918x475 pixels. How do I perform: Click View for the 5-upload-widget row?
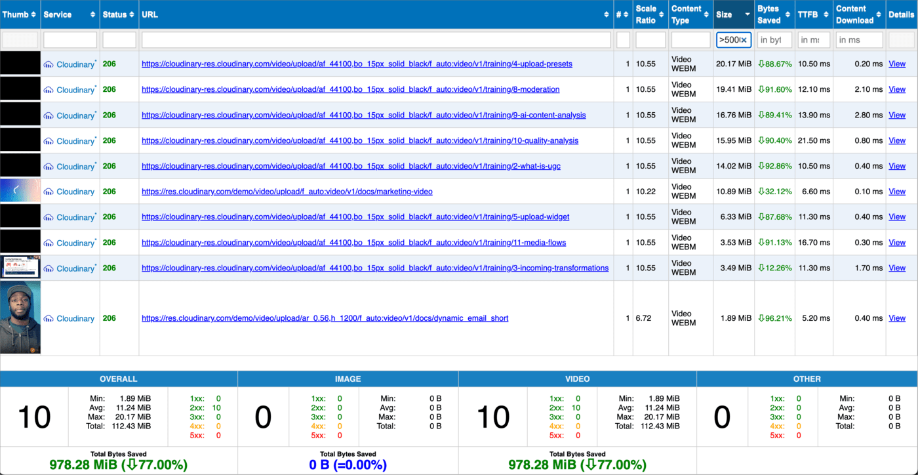tap(897, 217)
